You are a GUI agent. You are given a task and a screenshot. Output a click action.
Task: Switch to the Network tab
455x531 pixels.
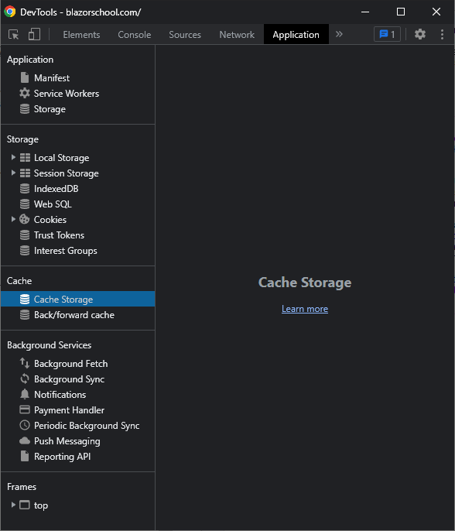tap(237, 35)
